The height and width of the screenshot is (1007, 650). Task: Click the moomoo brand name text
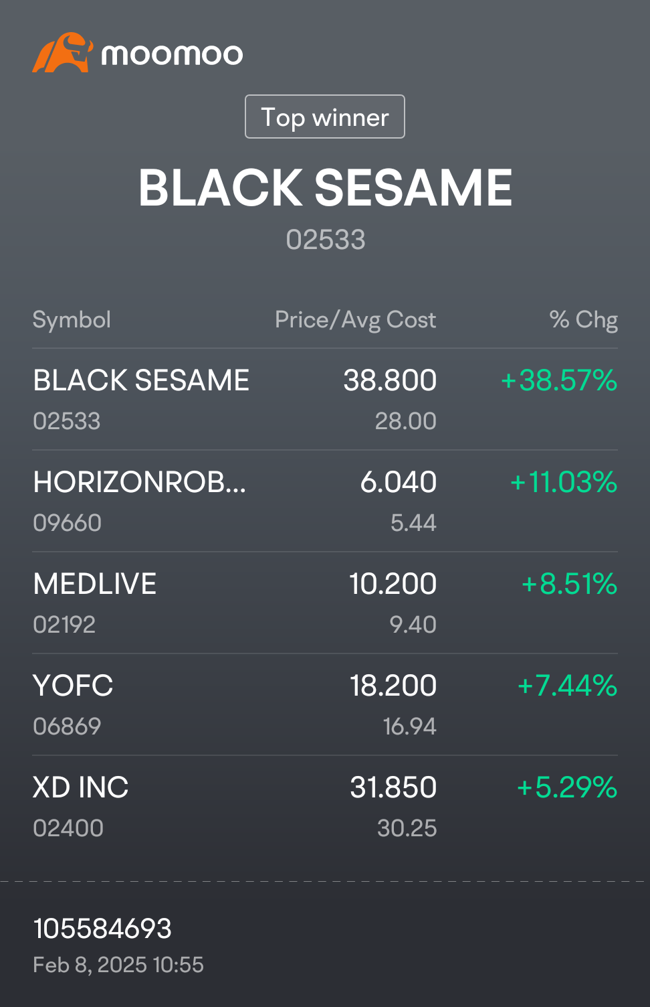coord(172,54)
